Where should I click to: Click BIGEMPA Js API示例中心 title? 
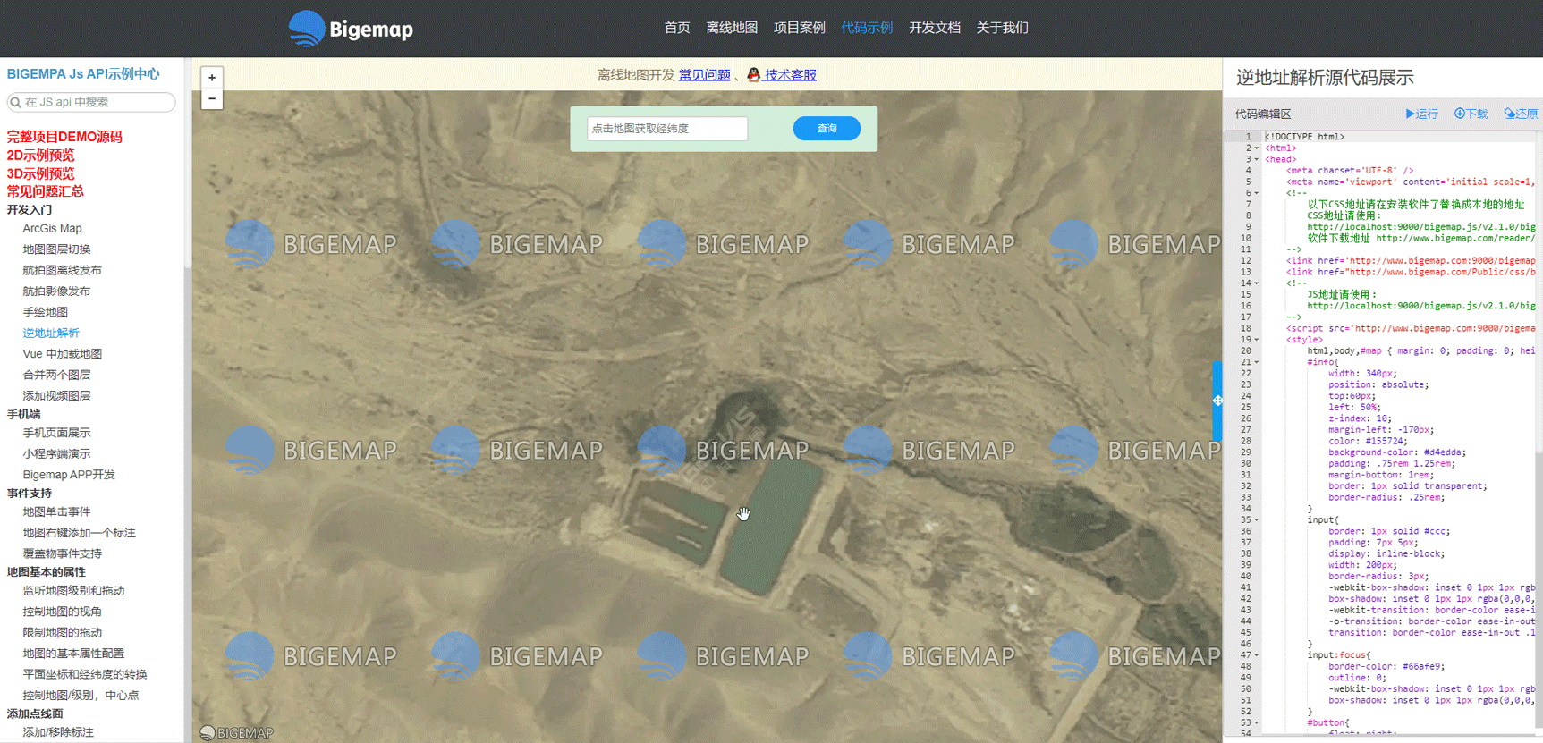pos(83,74)
